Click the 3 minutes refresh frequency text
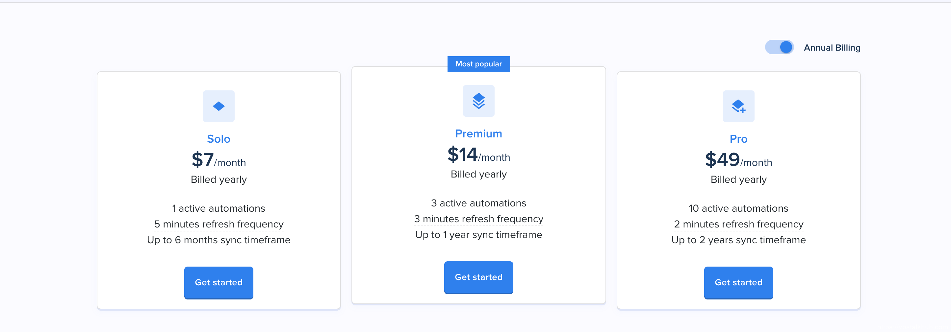 pos(478,219)
